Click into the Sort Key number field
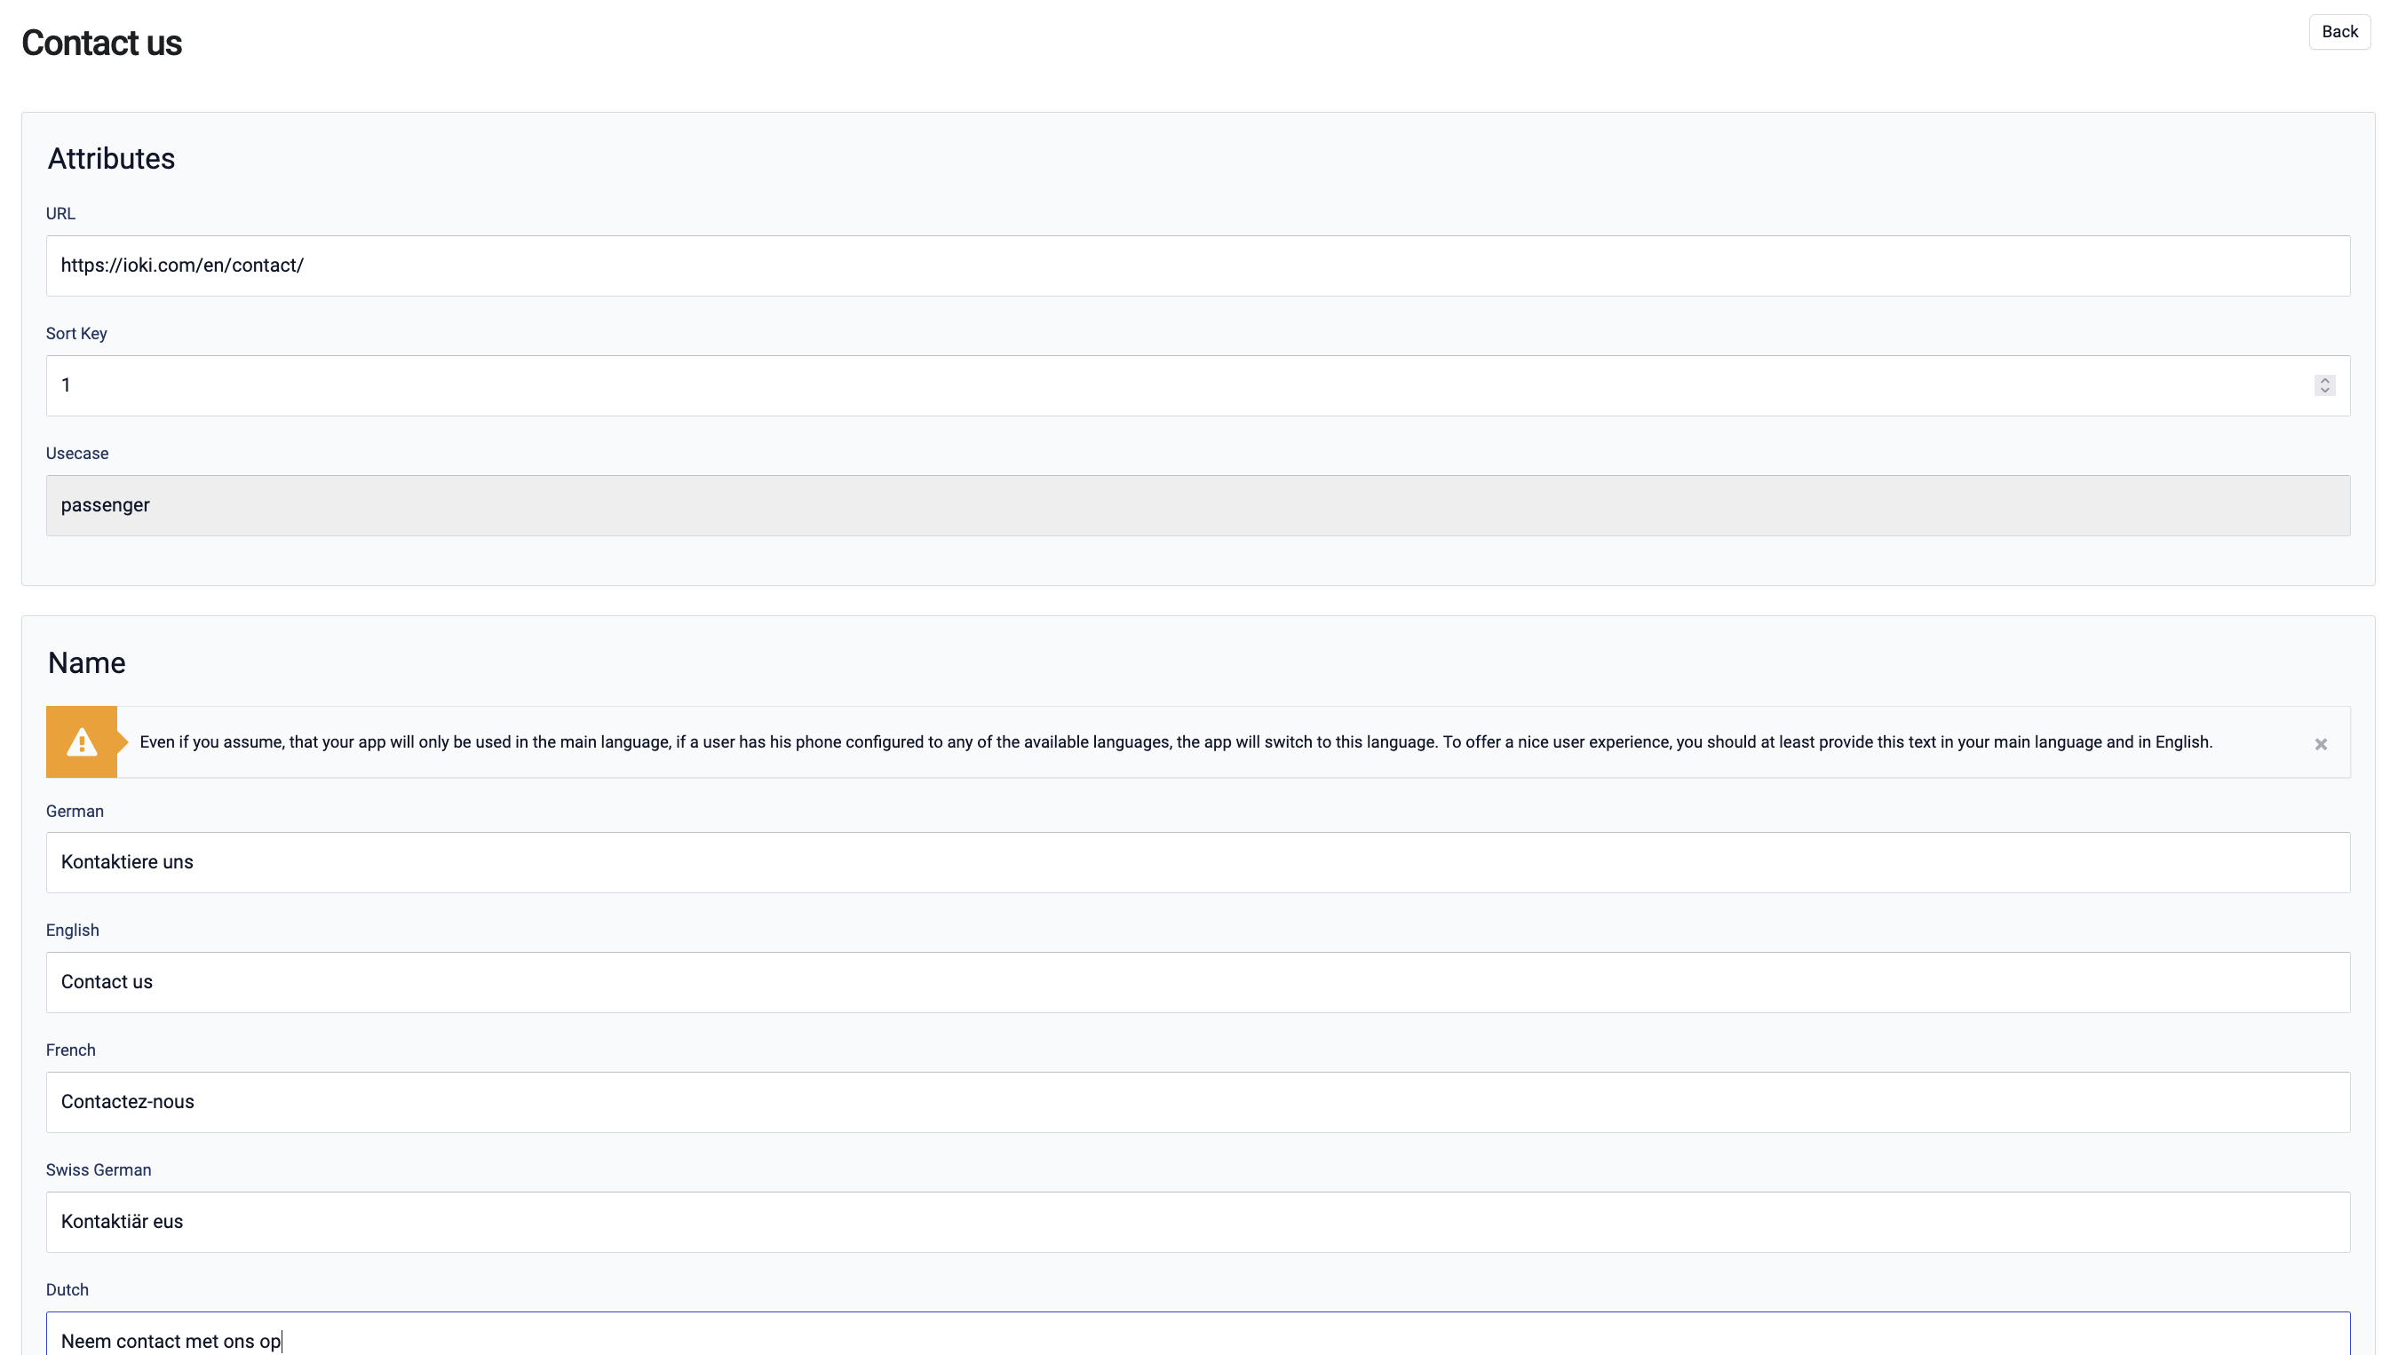2398x1355 pixels. [x=1198, y=385]
